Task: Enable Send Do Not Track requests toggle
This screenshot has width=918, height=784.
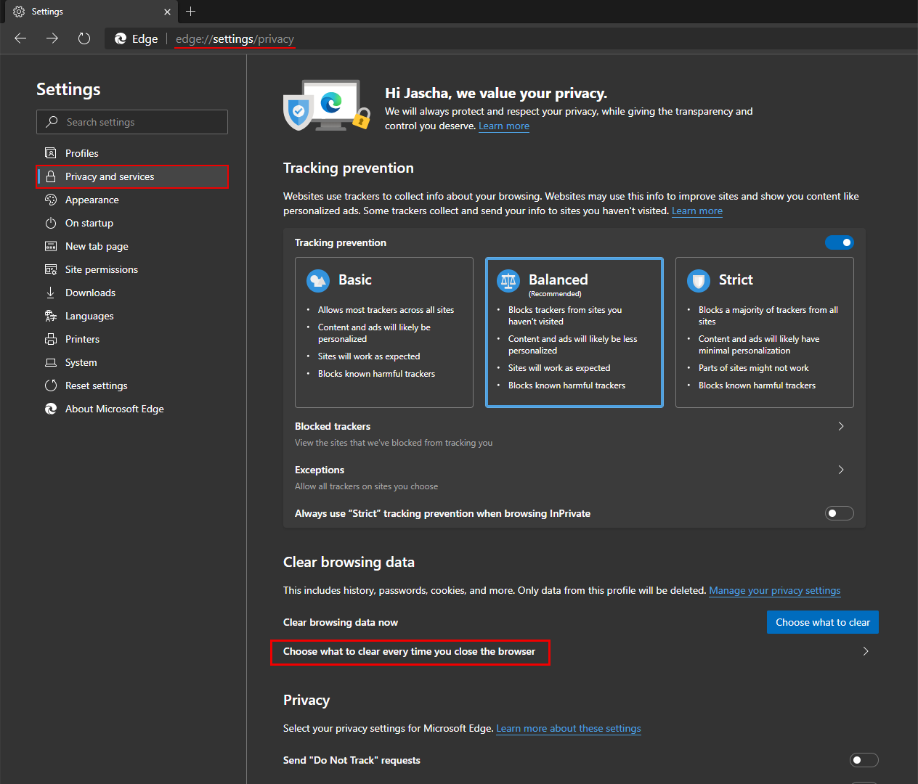Action: (864, 760)
